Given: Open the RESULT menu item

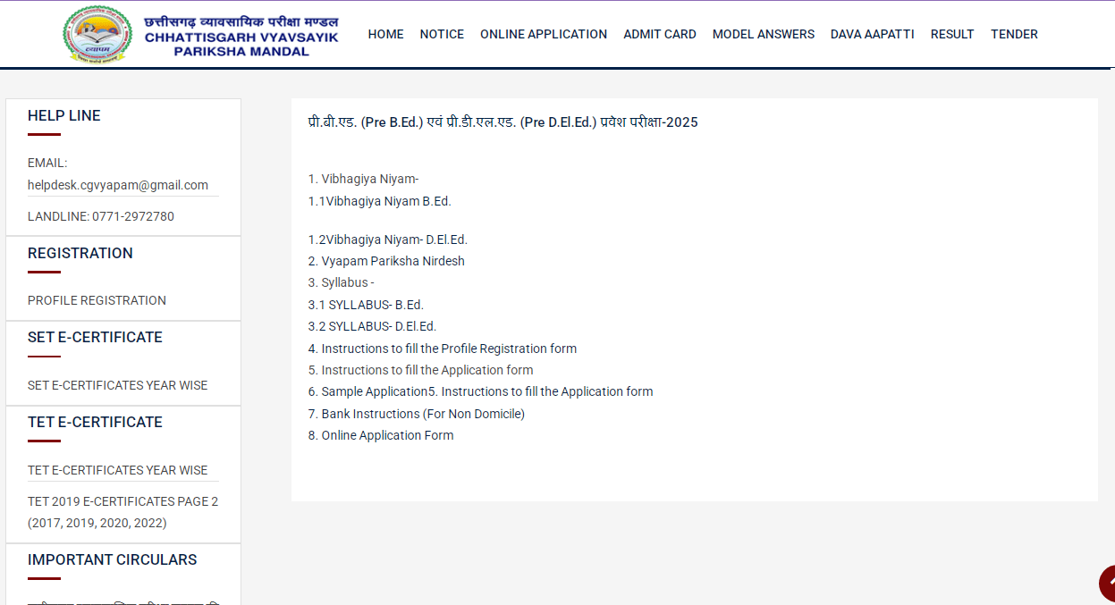Looking at the screenshot, I should click(951, 34).
